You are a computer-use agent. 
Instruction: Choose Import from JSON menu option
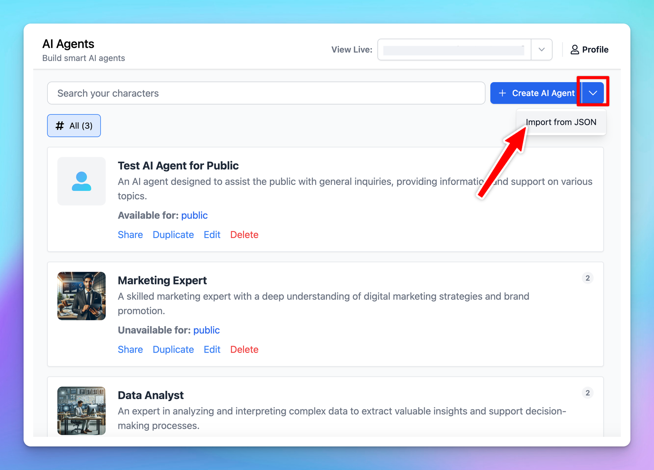click(x=561, y=122)
